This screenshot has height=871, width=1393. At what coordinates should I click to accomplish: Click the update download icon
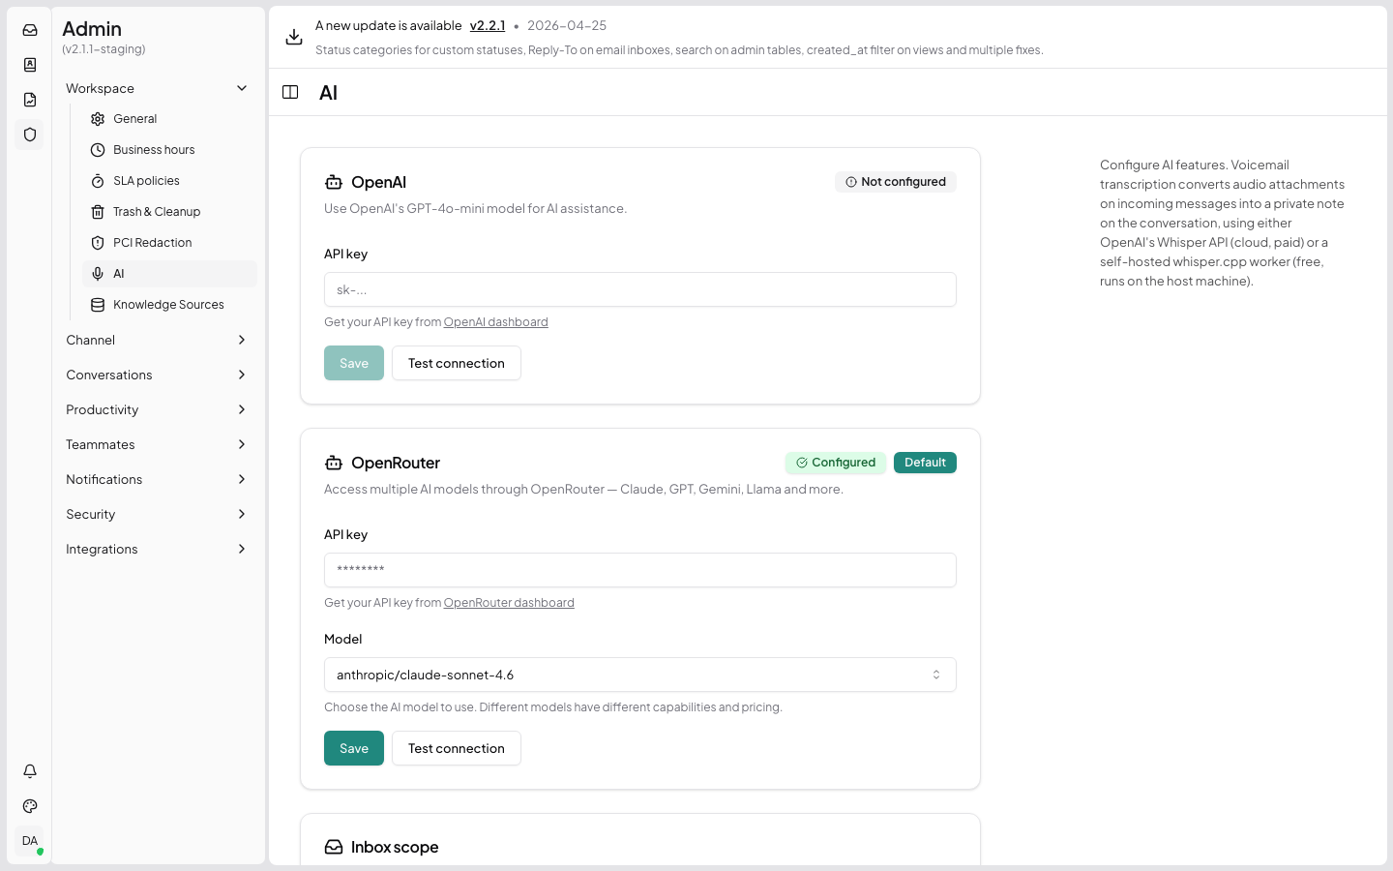(294, 37)
